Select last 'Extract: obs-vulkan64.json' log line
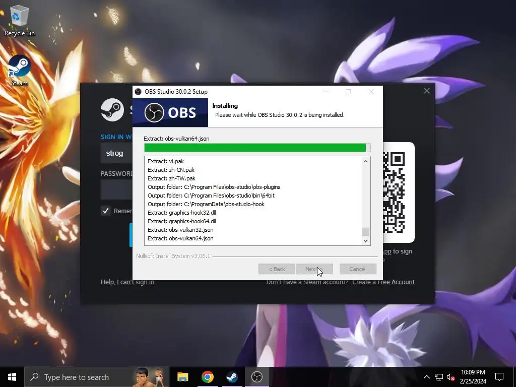The image size is (516, 387). tap(181, 238)
